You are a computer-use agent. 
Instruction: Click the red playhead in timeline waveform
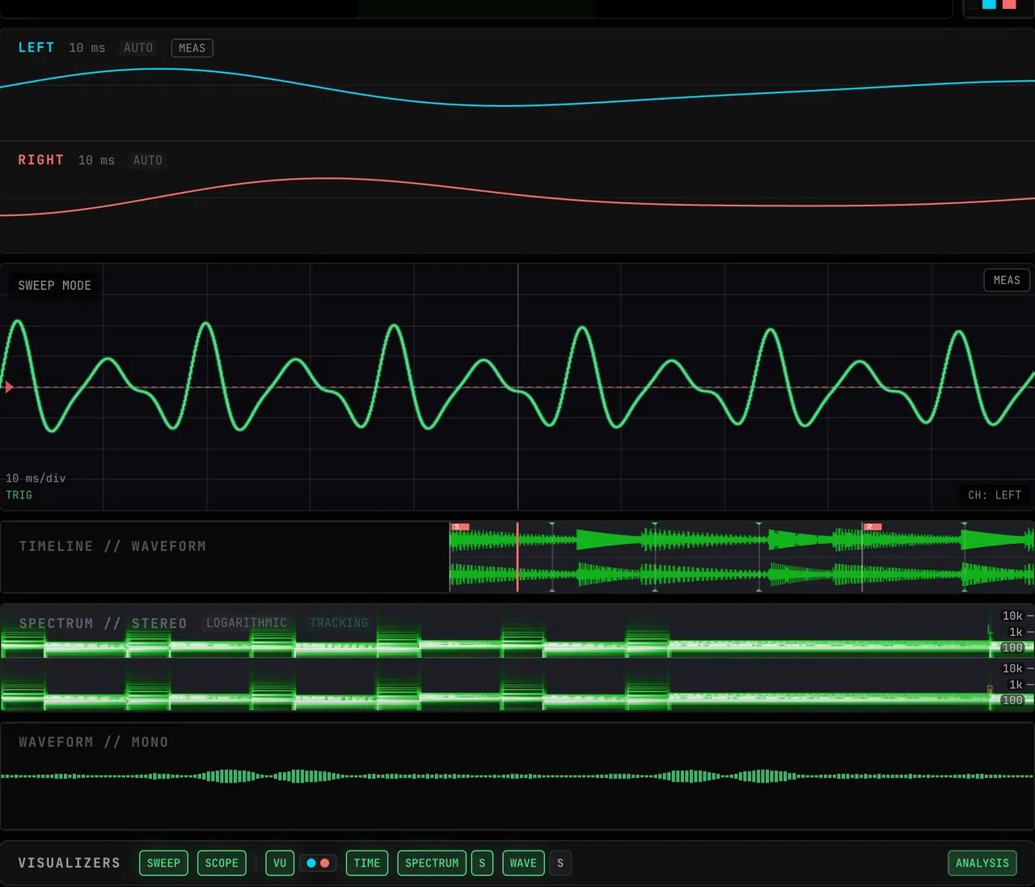tap(517, 557)
